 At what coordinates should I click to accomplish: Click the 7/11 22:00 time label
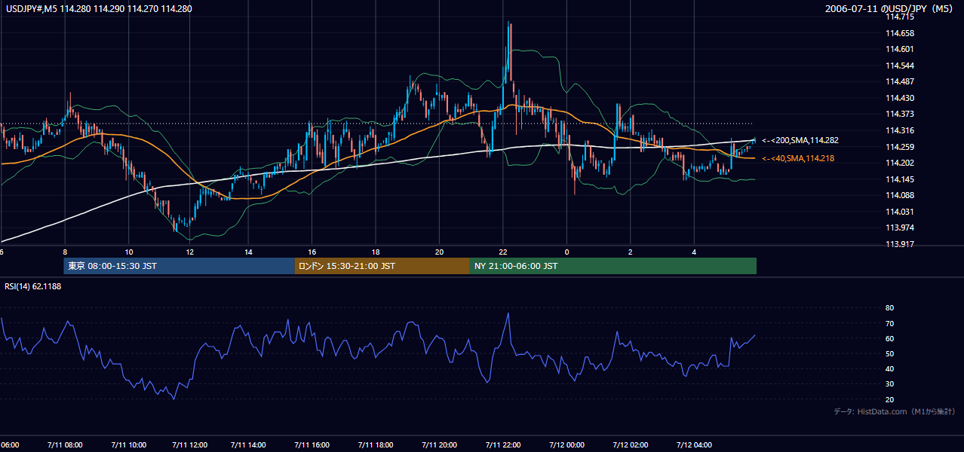pos(505,445)
